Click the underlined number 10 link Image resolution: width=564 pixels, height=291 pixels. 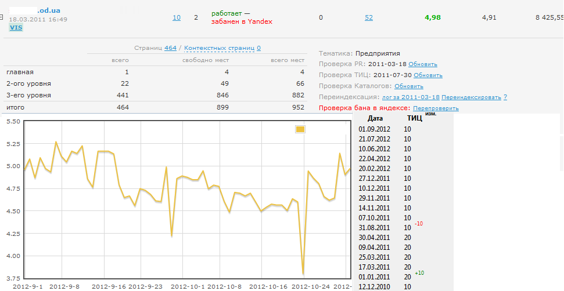pos(177,17)
